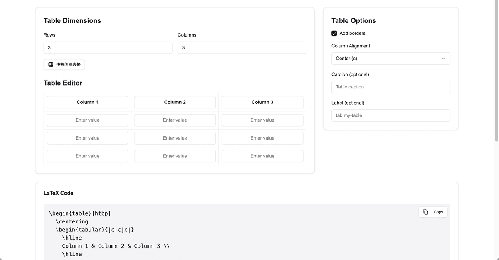
Task: Click first row cell under Column 2
Action: 175,120
